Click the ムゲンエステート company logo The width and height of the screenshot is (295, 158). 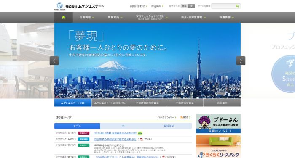pyautogui.click(x=79, y=6)
